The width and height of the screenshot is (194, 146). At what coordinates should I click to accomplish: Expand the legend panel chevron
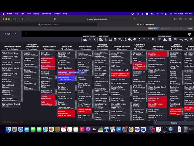[x=155, y=123]
